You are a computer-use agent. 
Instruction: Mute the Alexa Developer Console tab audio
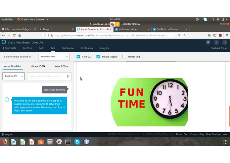(x=108, y=29)
